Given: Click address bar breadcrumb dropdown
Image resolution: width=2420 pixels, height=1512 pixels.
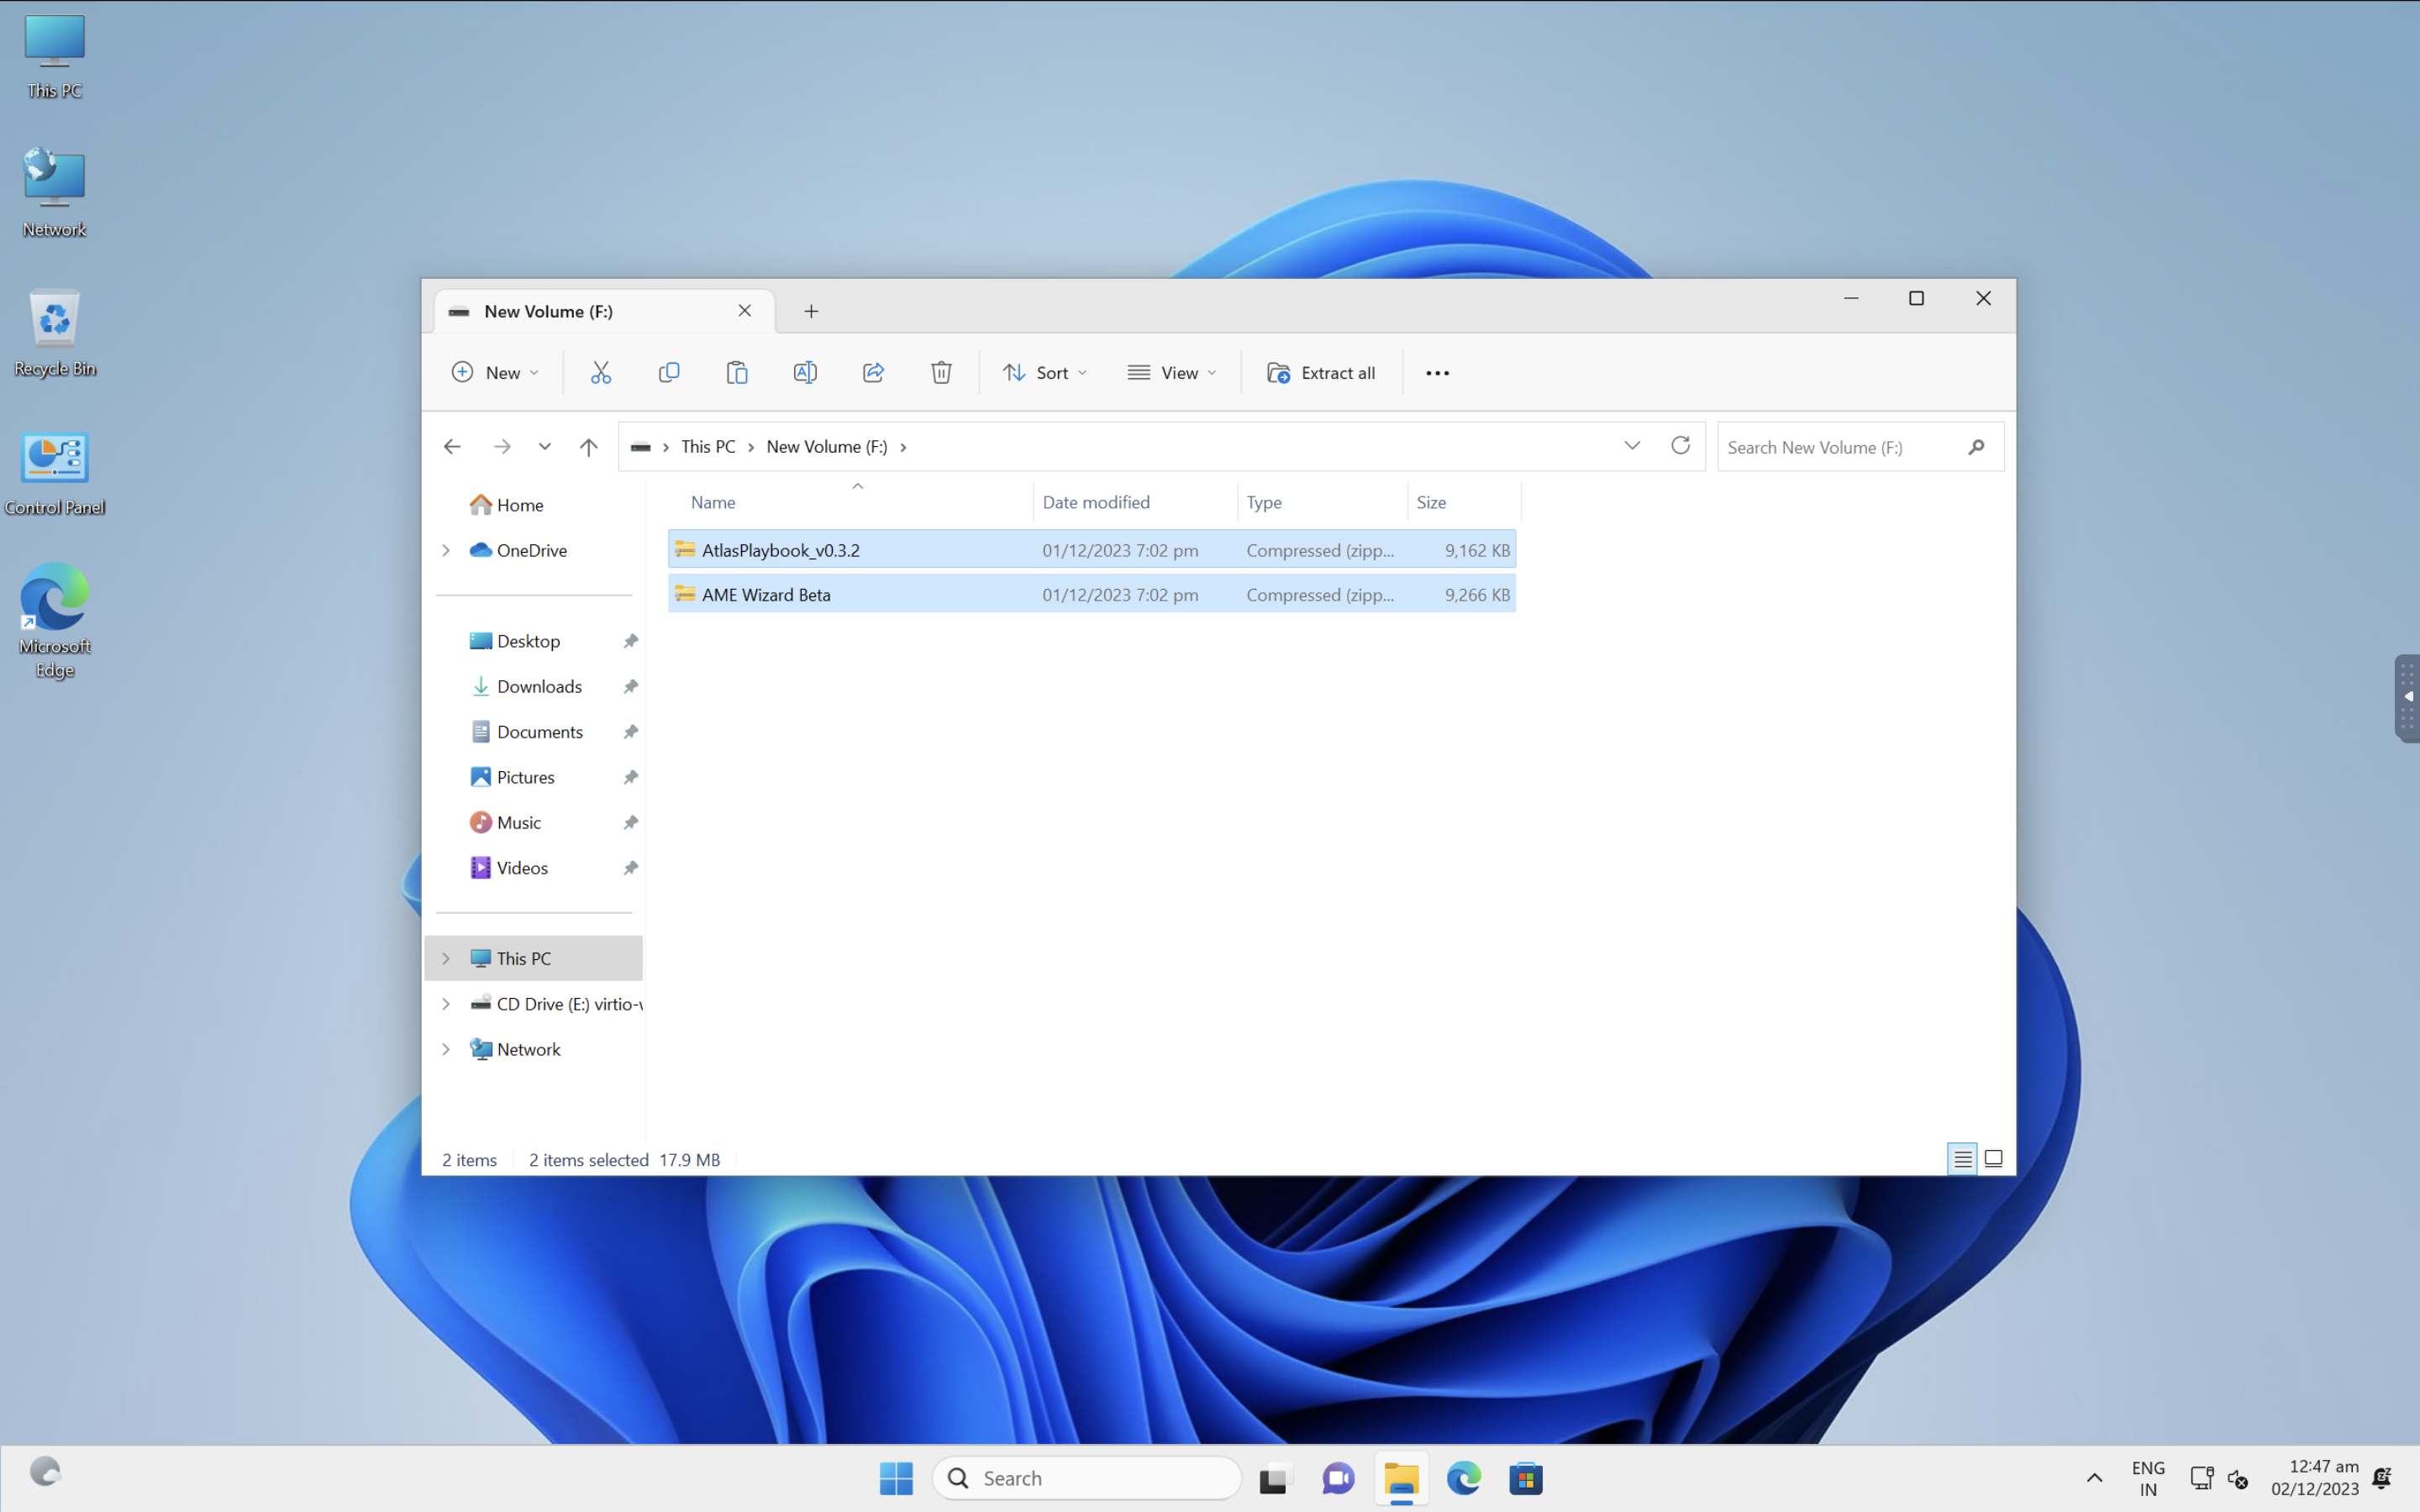Looking at the screenshot, I should coord(1631,444).
